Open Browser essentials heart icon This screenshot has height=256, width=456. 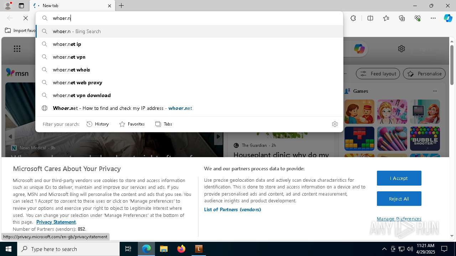click(418, 18)
